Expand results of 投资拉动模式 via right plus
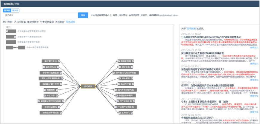Viewport: 260px width, 124px height. click(59, 107)
